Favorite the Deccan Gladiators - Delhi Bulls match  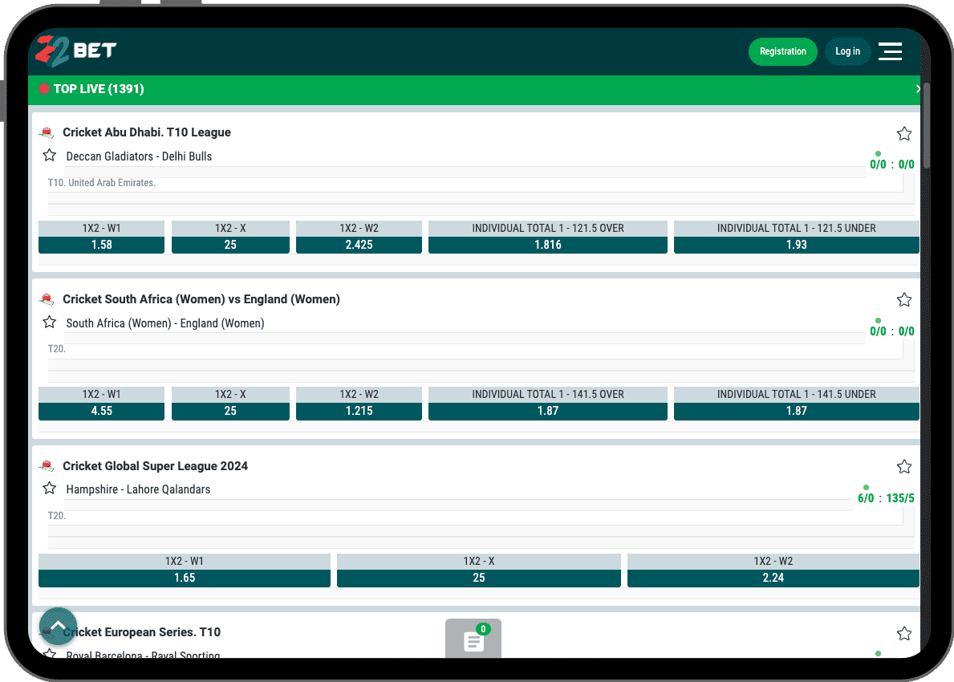tap(50, 156)
